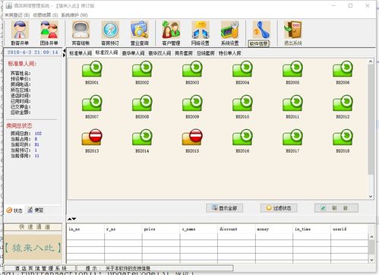This screenshot has width=379, height=275.
Task: Click down arrow of room list scrollbar
Action: click(x=371, y=197)
